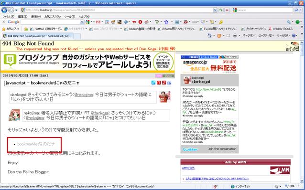Viewport: 305px width, 190px height.
Task: Click the dankogai username in twitter widget
Action: tap(201, 82)
